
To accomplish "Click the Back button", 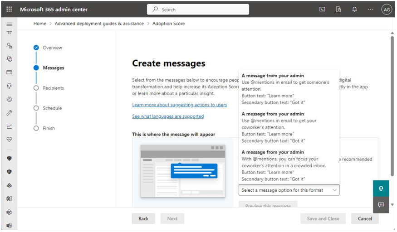I will pos(143,218).
